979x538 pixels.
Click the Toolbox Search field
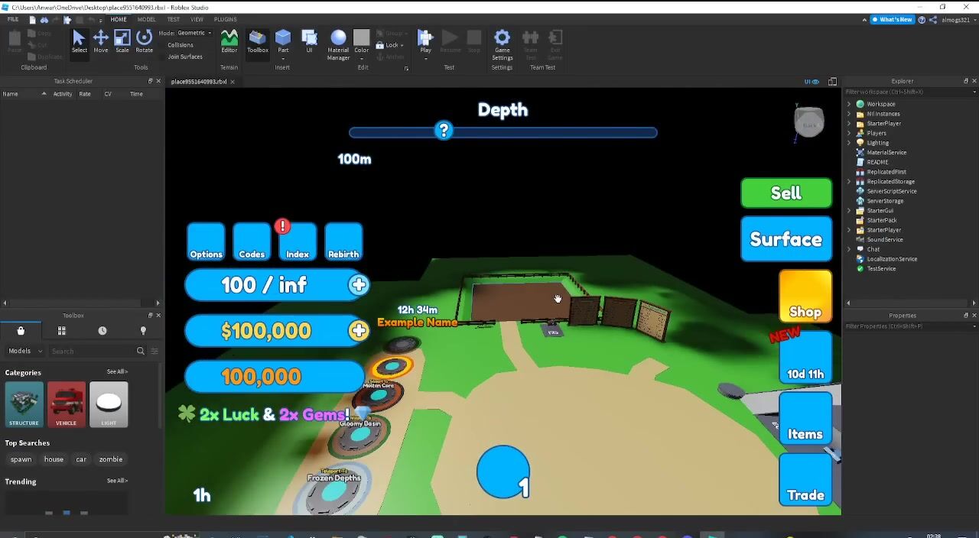tap(92, 351)
